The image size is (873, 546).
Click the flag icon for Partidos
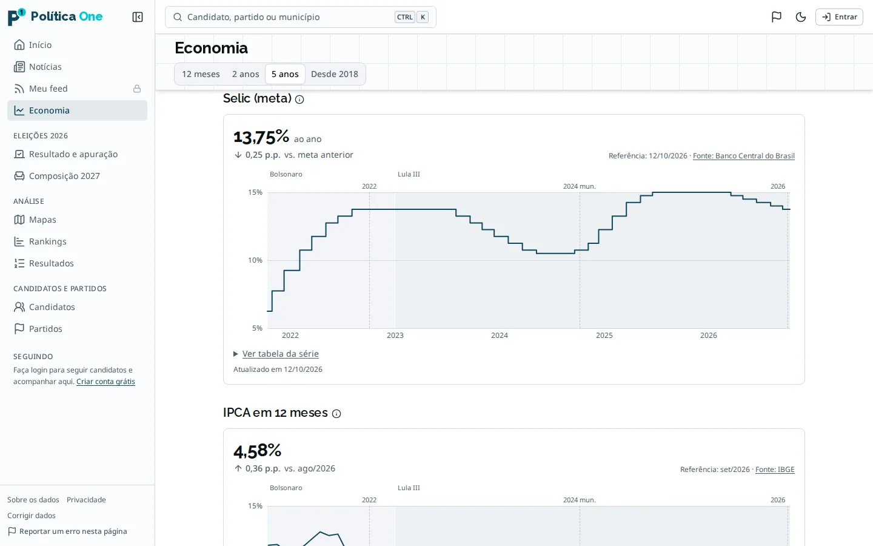(19, 329)
